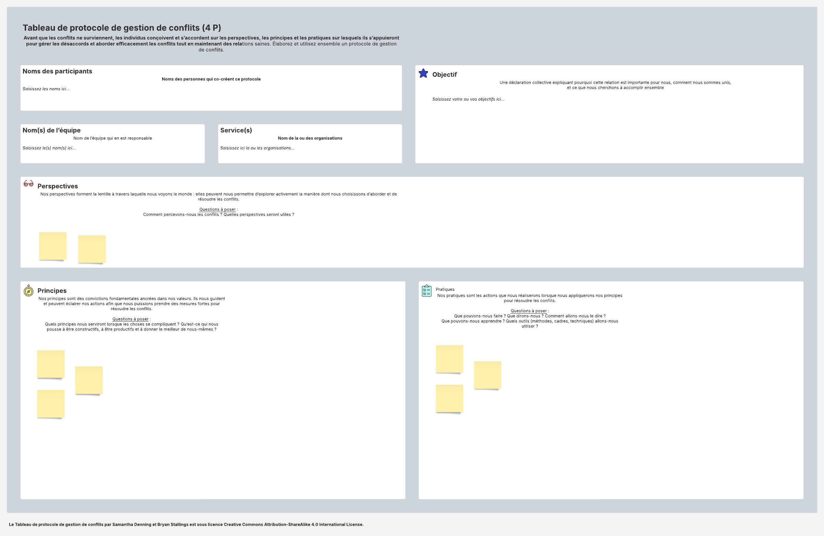Click 'Saisissez votre ou vos objectifs ici...' field
The height and width of the screenshot is (536, 824).
click(x=468, y=99)
